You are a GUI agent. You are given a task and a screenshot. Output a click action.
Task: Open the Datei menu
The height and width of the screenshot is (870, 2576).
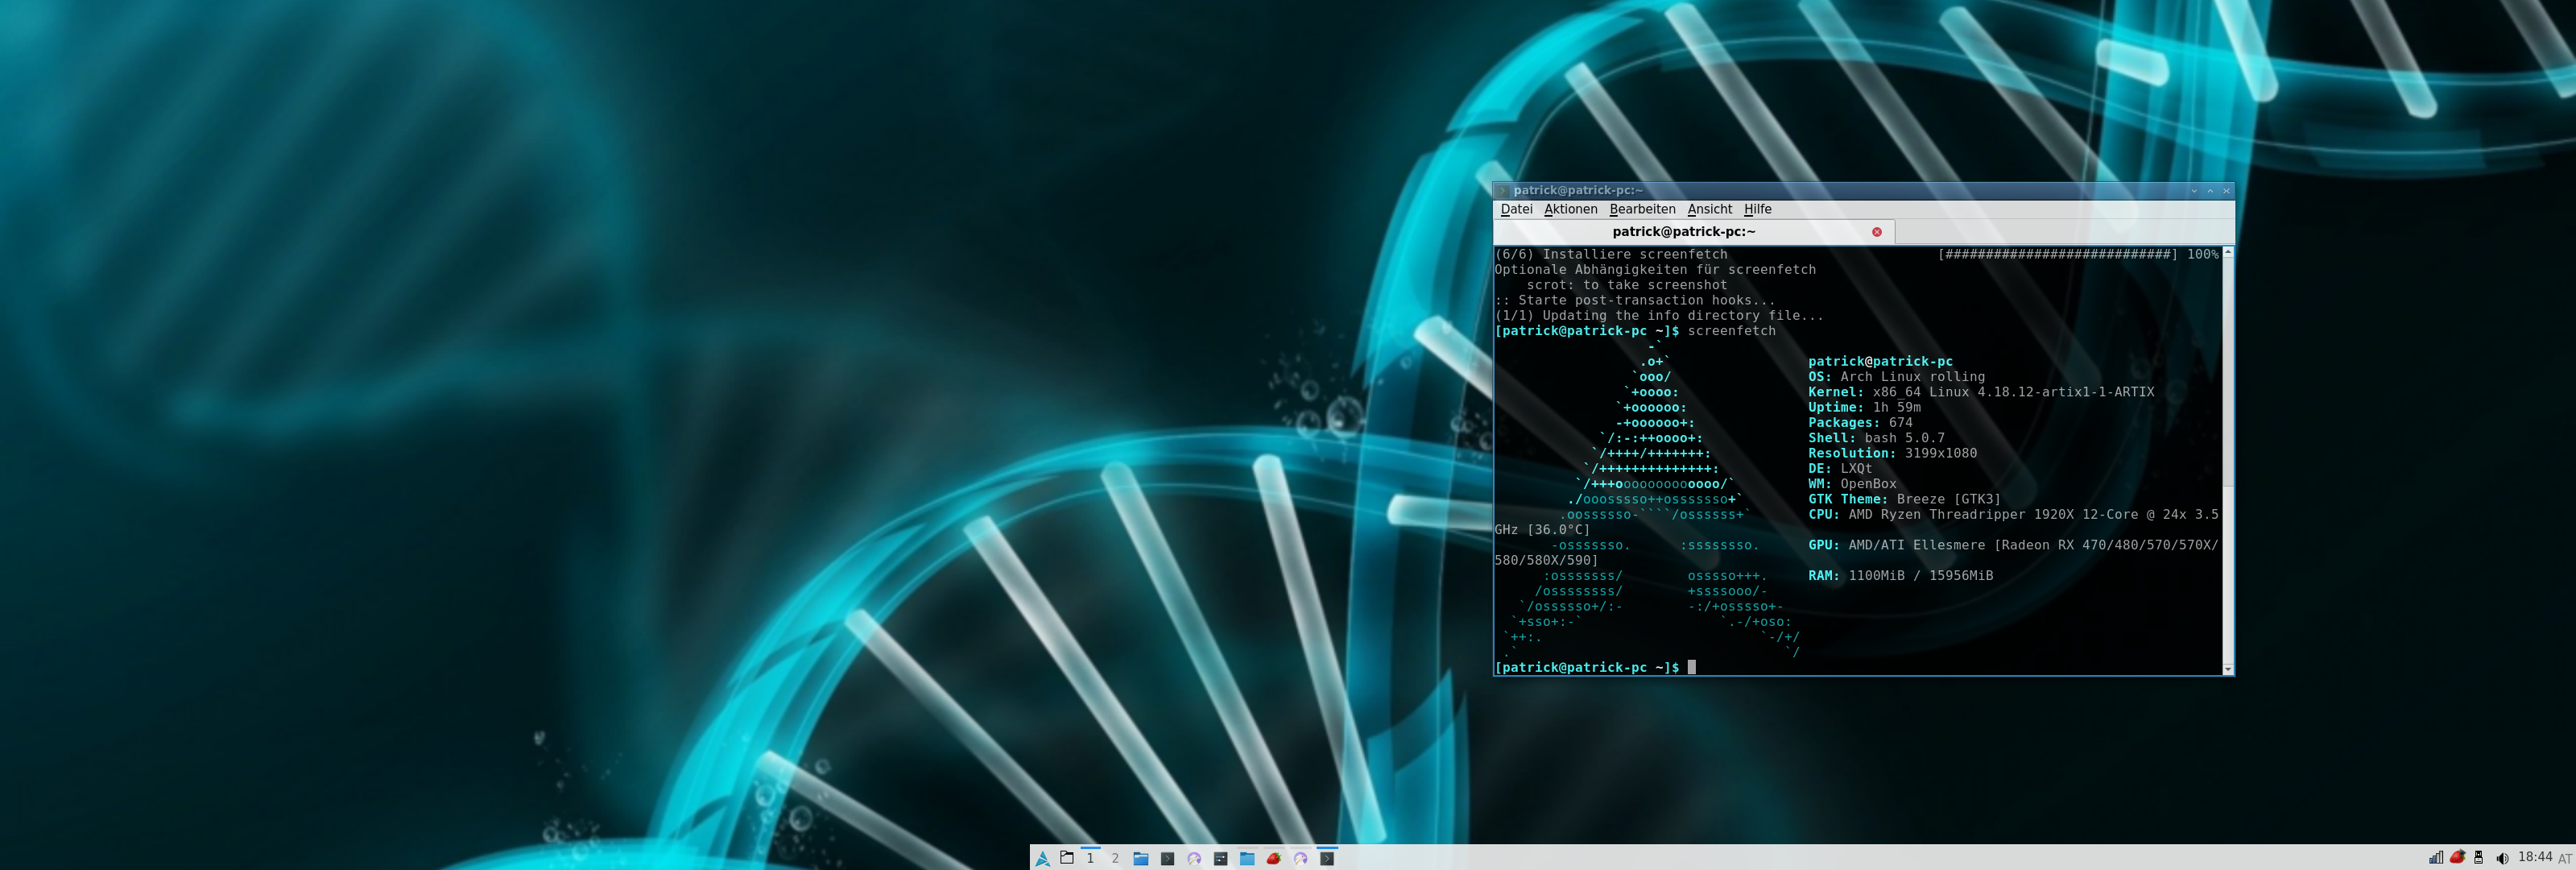point(1516,209)
